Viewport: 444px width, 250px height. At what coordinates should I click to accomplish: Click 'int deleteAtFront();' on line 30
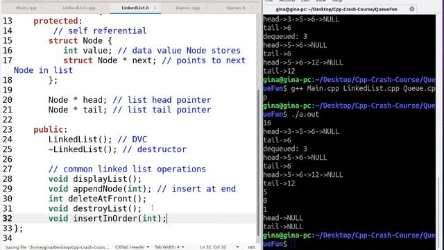[97, 199]
